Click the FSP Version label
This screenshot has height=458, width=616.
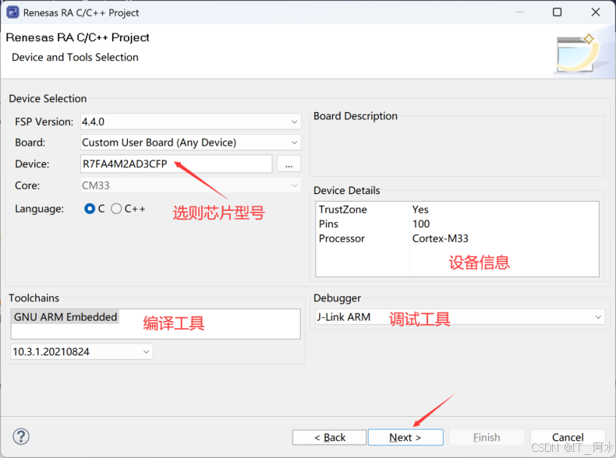pyautogui.click(x=44, y=122)
